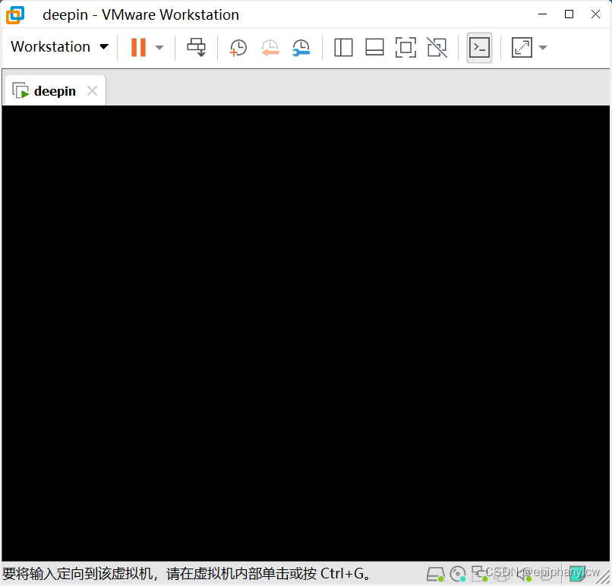Screen dimensions: 612x586
Task: Switch to the deepin virtual machine tab
Action: click(x=52, y=90)
